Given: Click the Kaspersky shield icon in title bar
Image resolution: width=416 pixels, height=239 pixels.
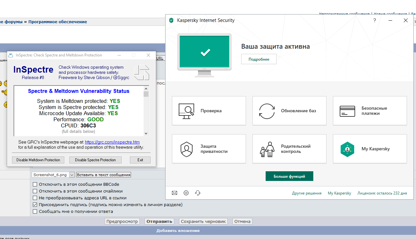Looking at the screenshot, I should [x=171, y=20].
